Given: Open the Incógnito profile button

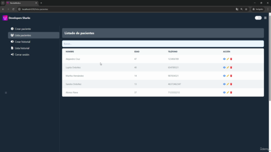Looking at the screenshot, I should [x=258, y=9].
